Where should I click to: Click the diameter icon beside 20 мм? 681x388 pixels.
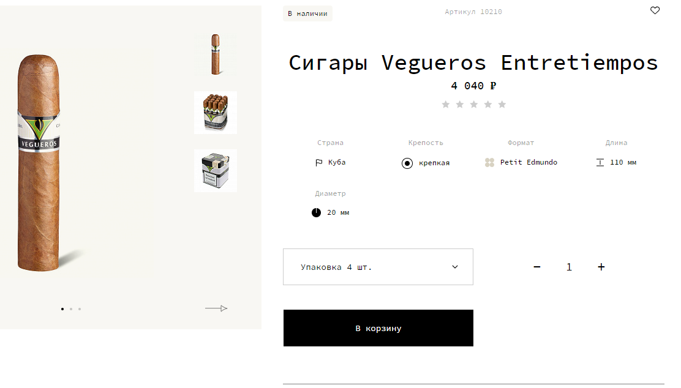click(x=316, y=212)
